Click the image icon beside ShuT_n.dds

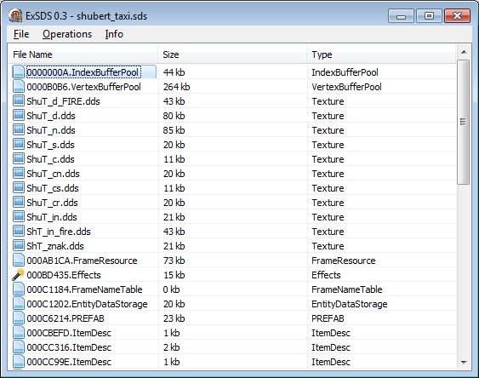pyautogui.click(x=19, y=130)
